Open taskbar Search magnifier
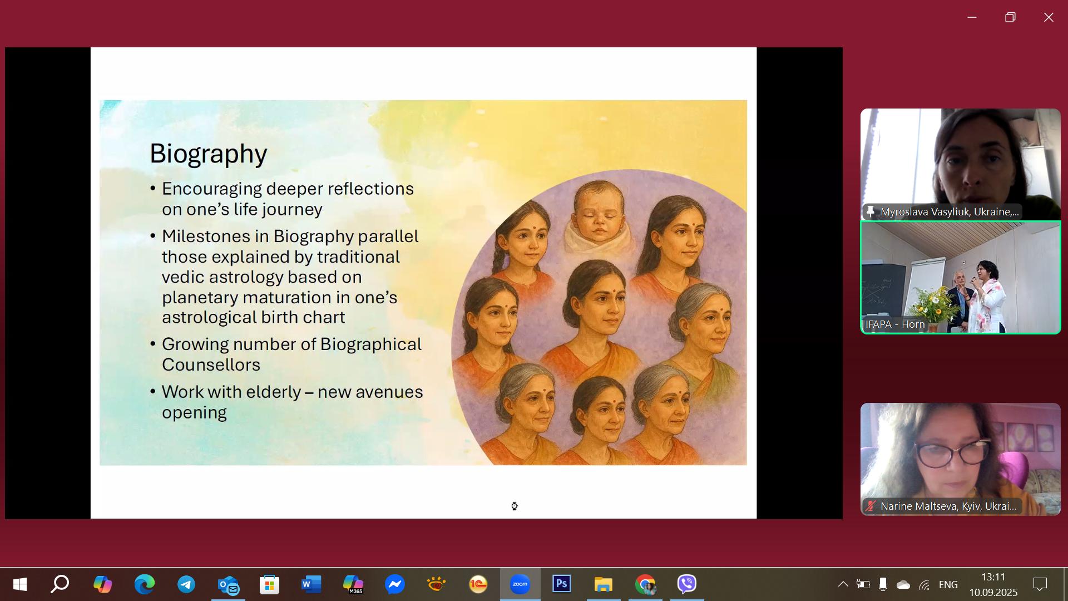Viewport: 1068px width, 601px height. click(x=60, y=584)
